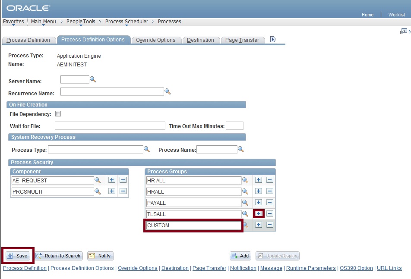The image size is (411, 279).
Task: Focus the CUSTOM process group field
Action: (194, 226)
